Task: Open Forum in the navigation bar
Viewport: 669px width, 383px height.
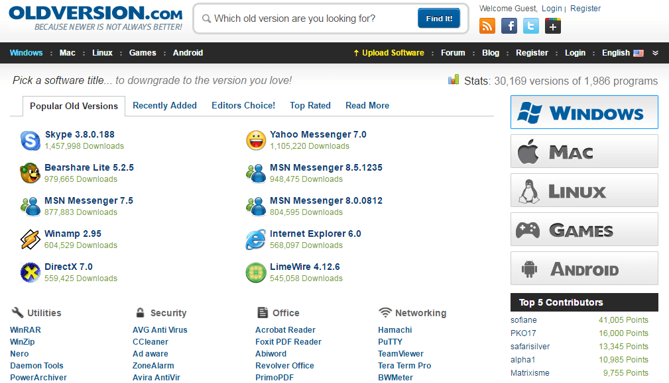Action: pyautogui.click(x=453, y=53)
